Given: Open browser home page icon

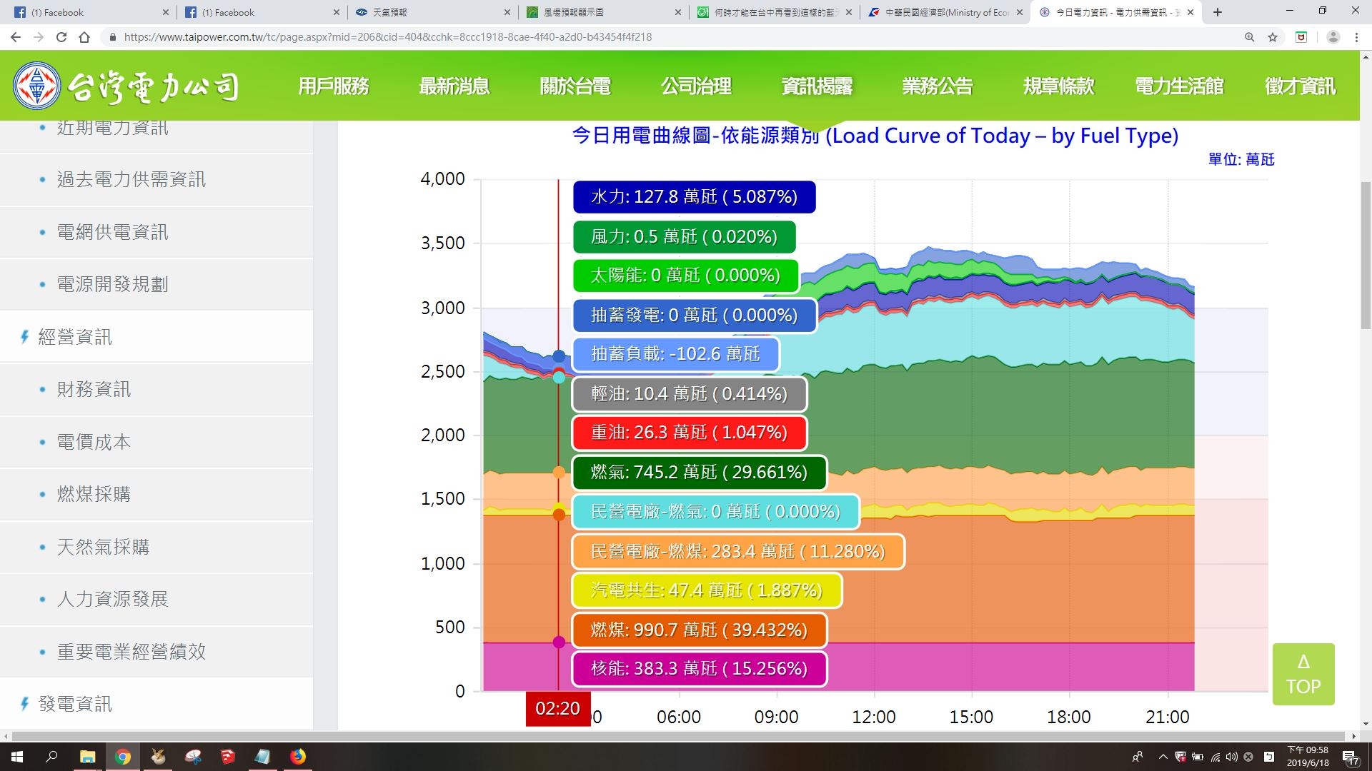Looking at the screenshot, I should pyautogui.click(x=84, y=37).
